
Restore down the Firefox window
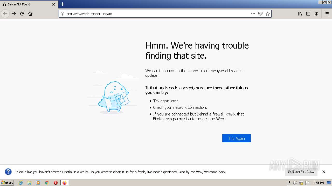click(x=324, y=2)
